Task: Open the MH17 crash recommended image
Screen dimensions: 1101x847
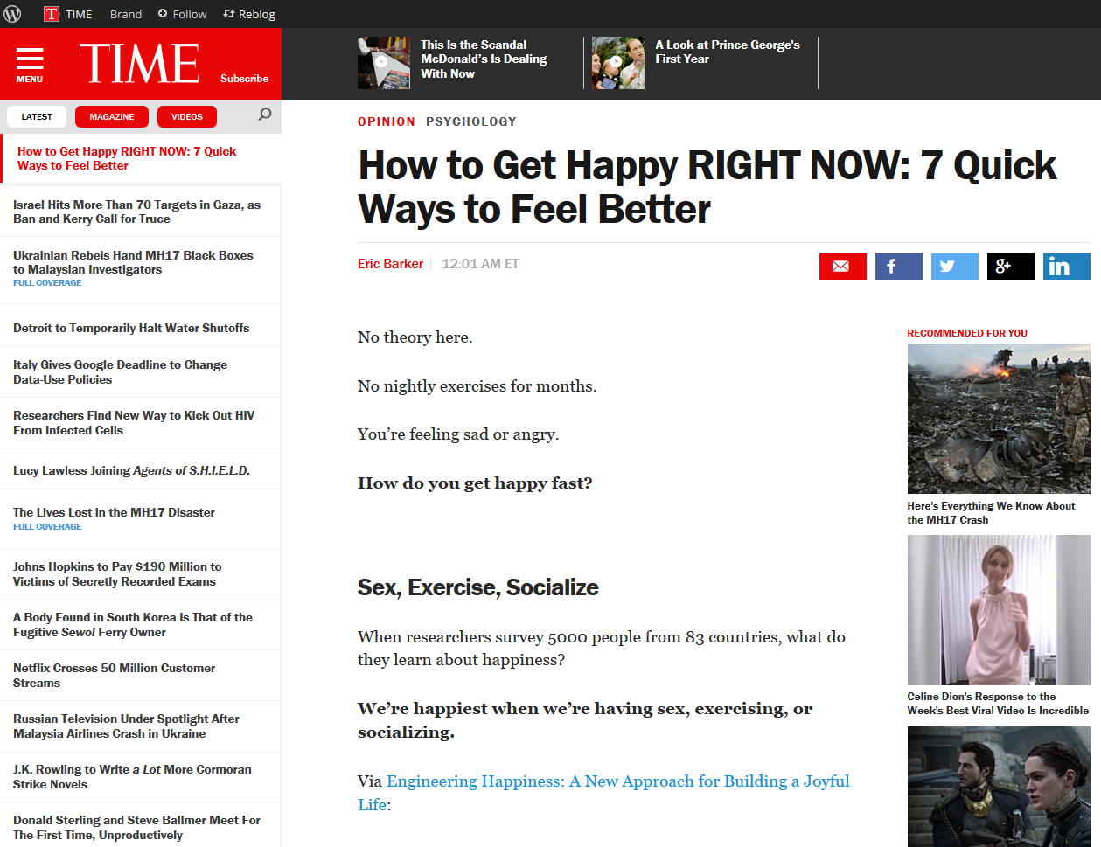Action: click(x=998, y=419)
